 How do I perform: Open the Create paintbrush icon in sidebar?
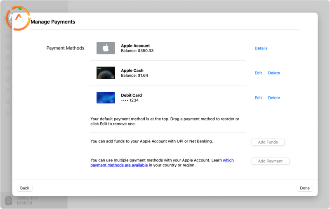click(8, 57)
